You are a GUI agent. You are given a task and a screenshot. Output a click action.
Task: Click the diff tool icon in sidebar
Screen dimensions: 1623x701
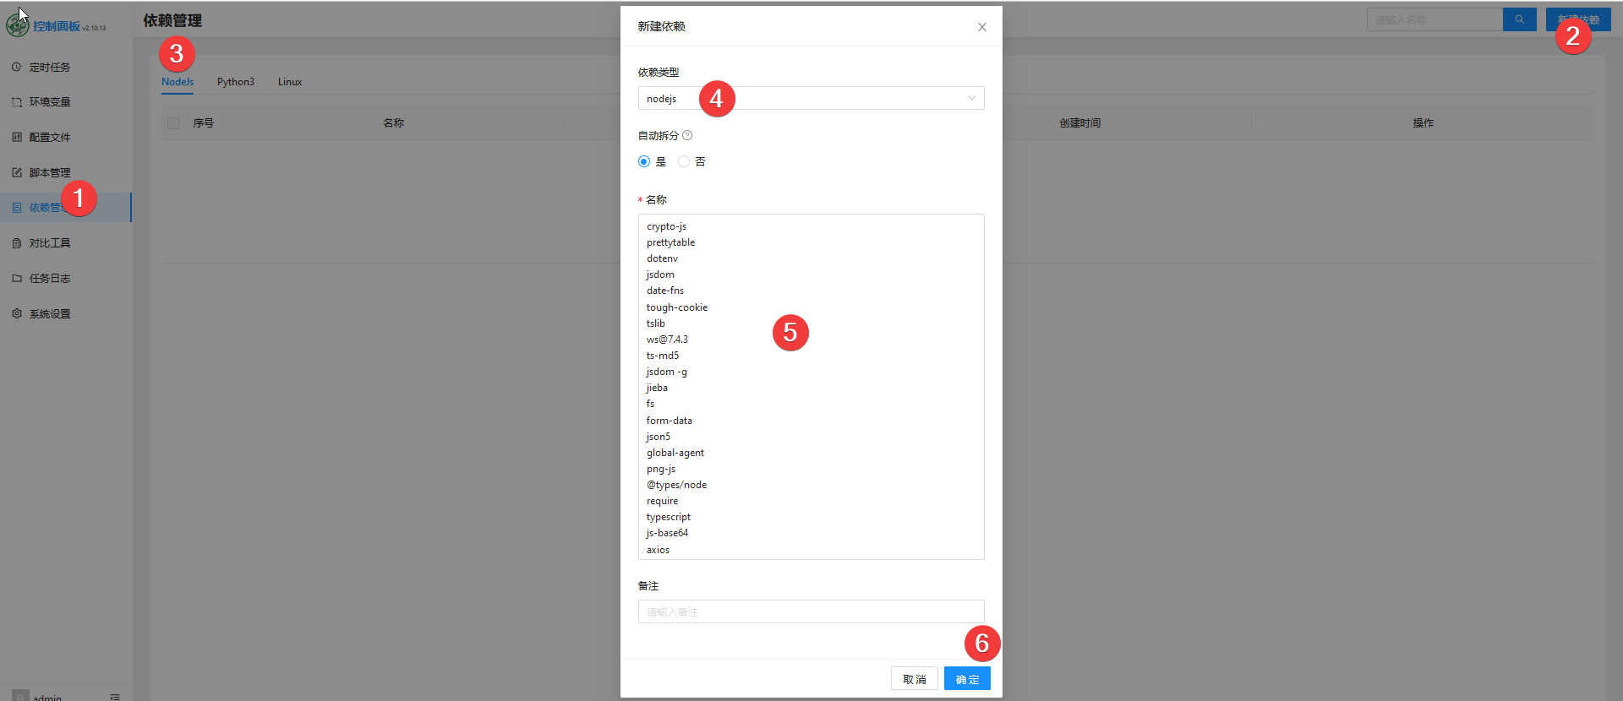click(x=17, y=243)
